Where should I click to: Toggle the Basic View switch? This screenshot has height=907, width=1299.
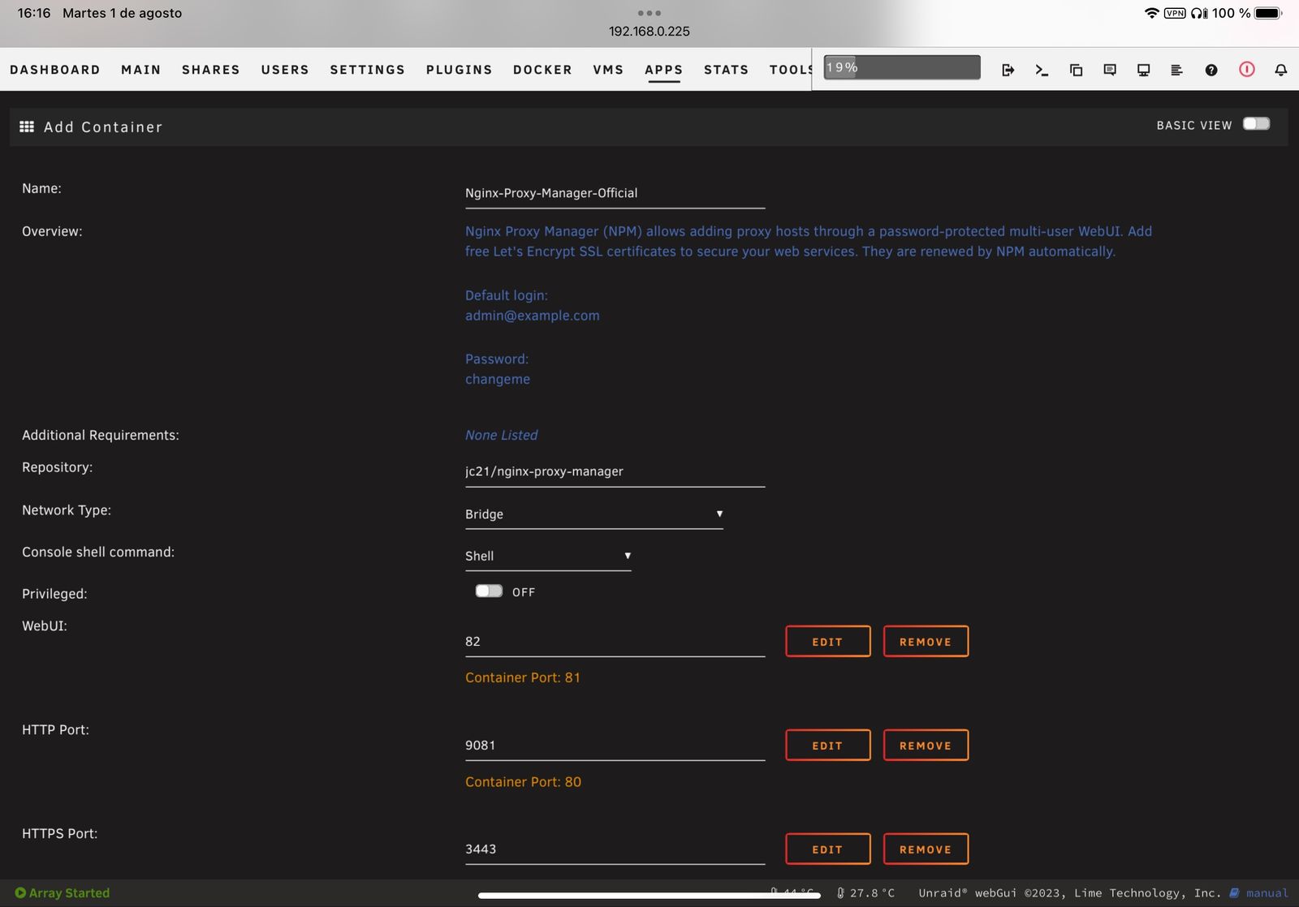pyautogui.click(x=1256, y=124)
